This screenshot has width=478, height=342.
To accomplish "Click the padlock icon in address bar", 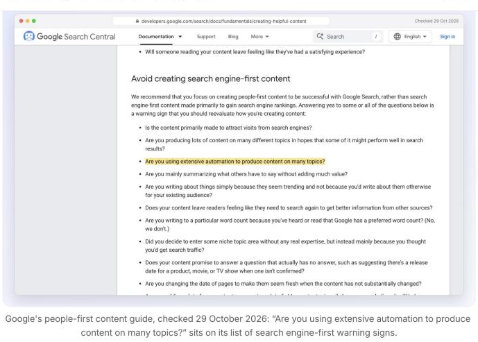I will point(137,21).
